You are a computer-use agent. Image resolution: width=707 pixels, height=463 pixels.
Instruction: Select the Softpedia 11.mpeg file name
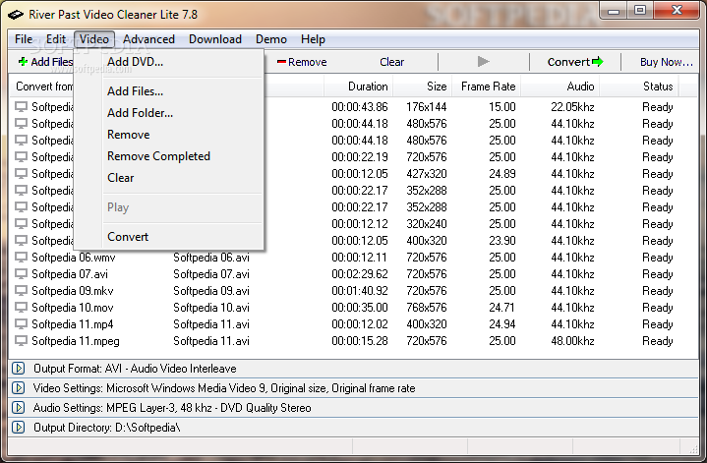tap(76, 341)
